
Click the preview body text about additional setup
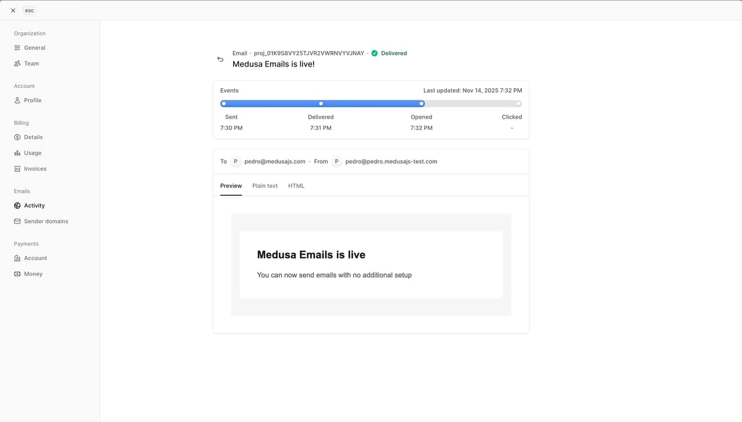coord(334,275)
